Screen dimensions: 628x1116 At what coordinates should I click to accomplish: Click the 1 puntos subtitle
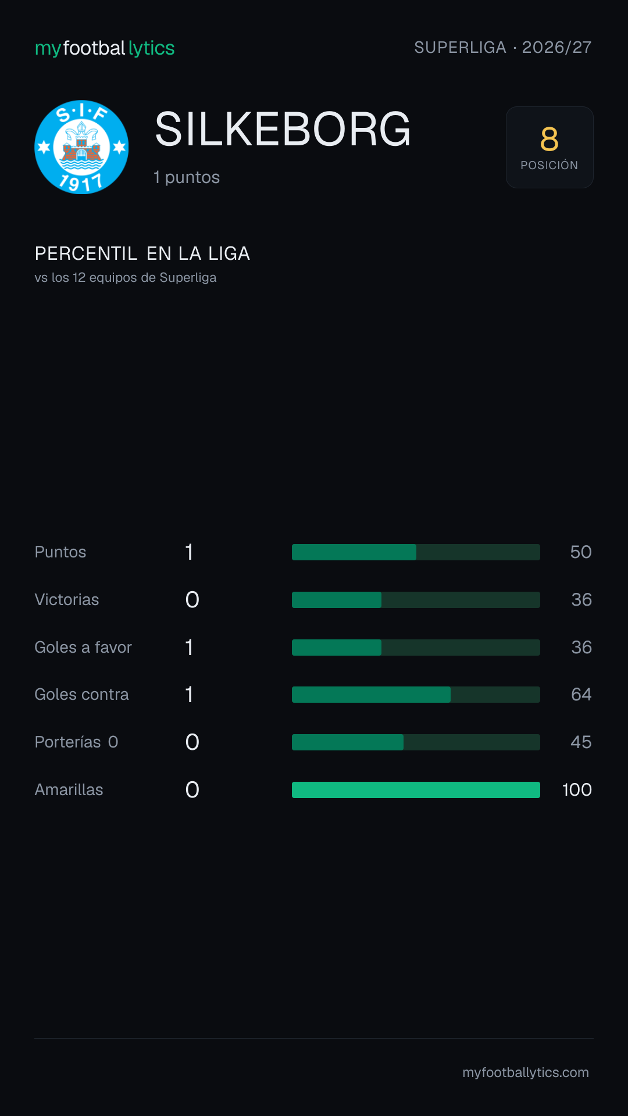point(187,177)
